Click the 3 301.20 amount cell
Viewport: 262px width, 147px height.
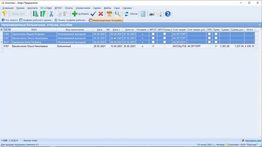click(x=225, y=46)
